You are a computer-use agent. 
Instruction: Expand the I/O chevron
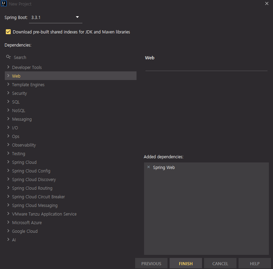coord(8,127)
